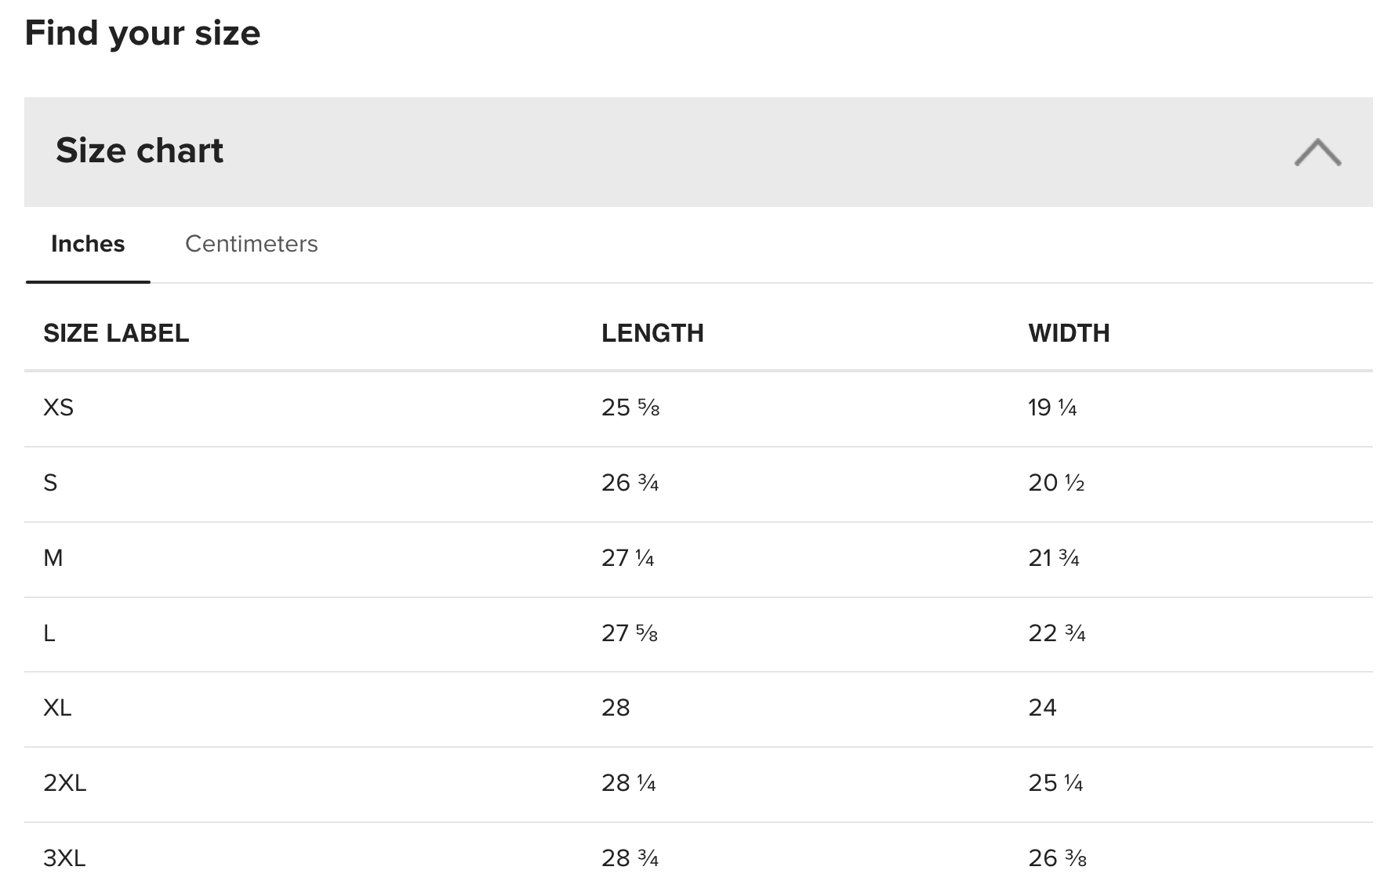
Task: Click the WIDTH column header
Action: (1069, 333)
